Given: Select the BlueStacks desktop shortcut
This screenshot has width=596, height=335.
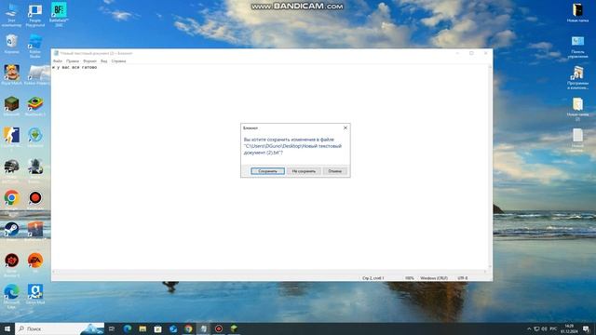Looking at the screenshot, I should coord(35,106).
